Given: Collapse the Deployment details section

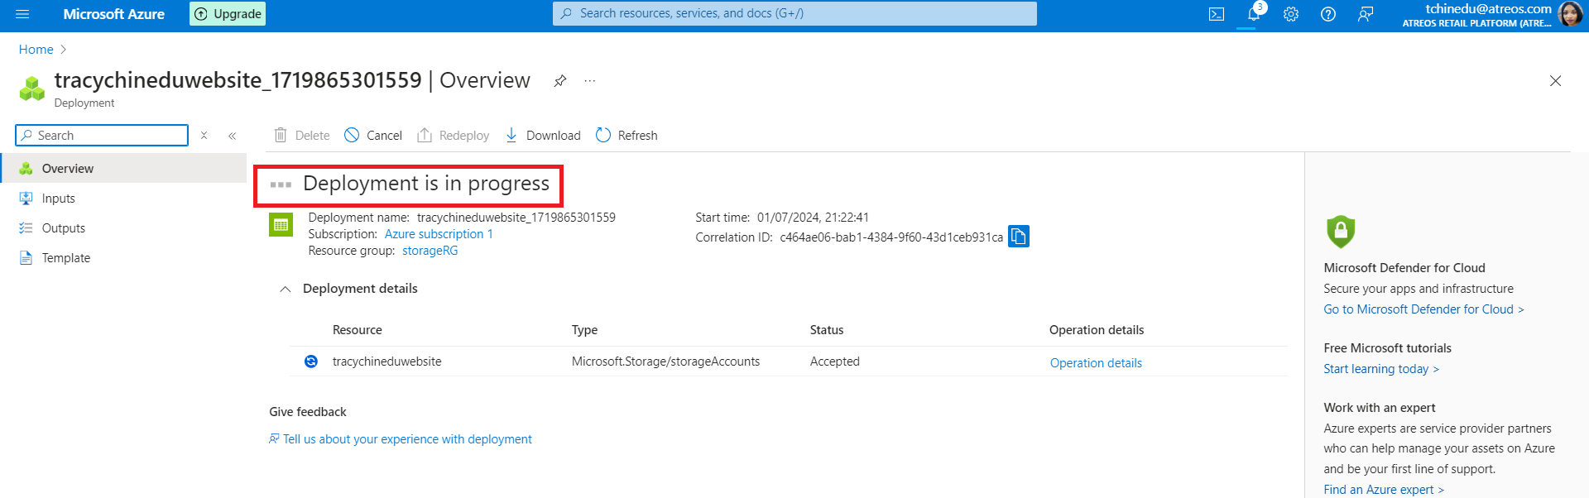Looking at the screenshot, I should (x=286, y=289).
